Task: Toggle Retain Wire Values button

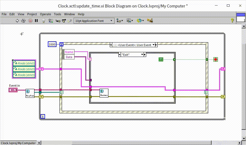Action: 51,21
